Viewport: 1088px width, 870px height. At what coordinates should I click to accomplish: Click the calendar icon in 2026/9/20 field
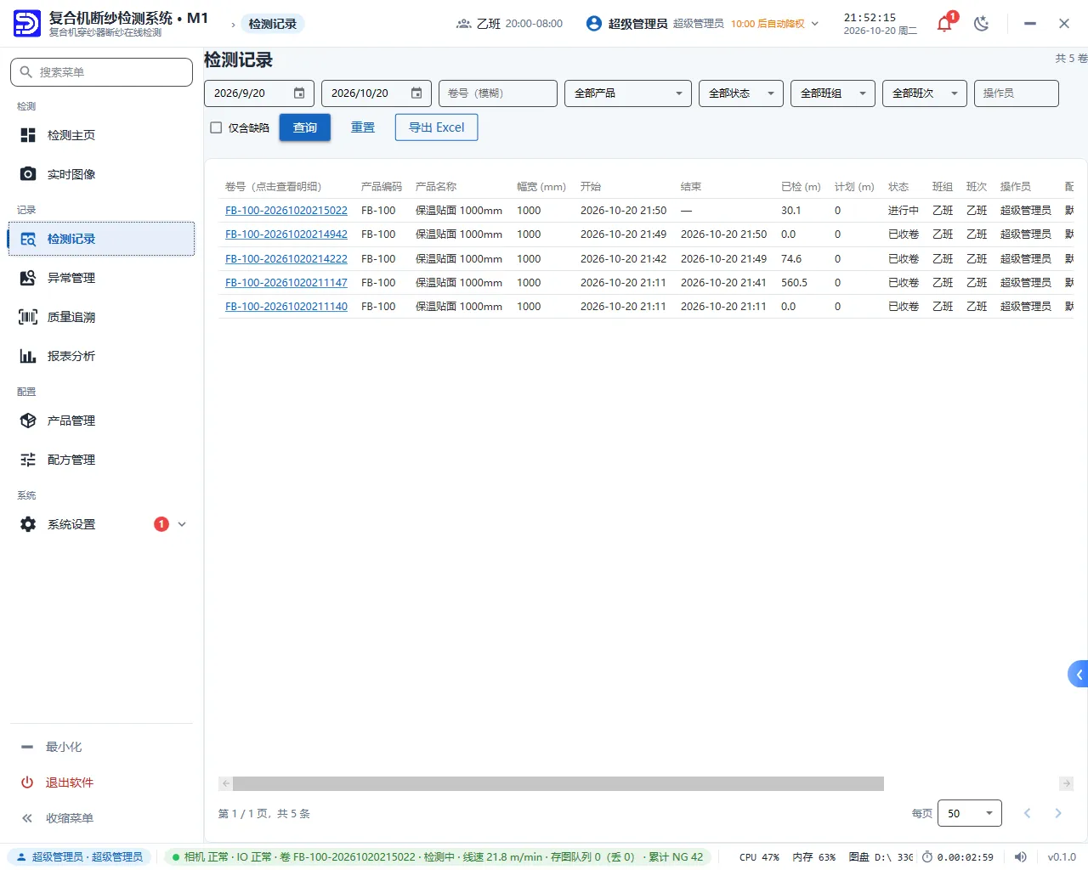[x=299, y=93]
